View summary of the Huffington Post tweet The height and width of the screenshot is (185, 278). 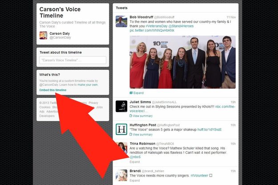pyautogui.click(x=142, y=134)
